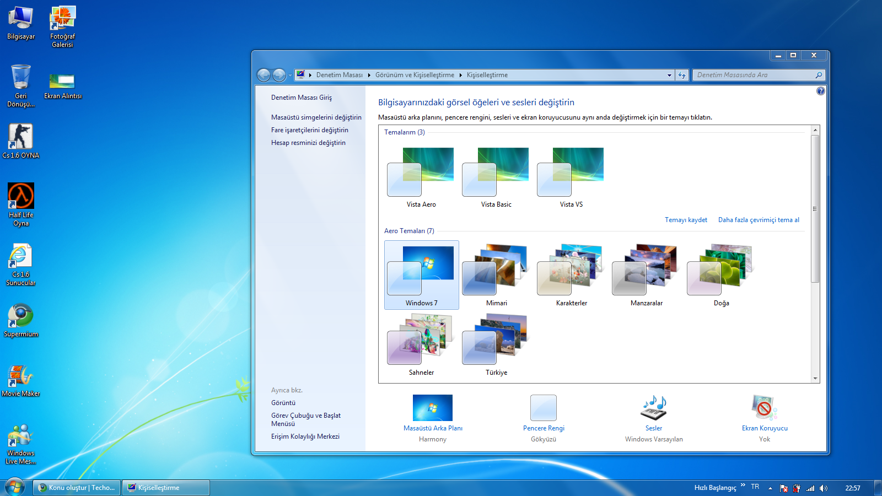Select the Vista Basic theme
The width and height of the screenshot is (882, 496).
click(496, 177)
